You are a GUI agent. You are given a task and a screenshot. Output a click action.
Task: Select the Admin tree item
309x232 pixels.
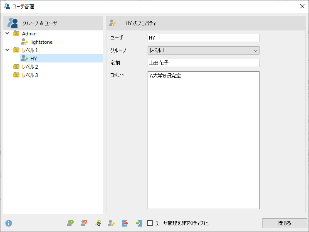[x=29, y=34]
